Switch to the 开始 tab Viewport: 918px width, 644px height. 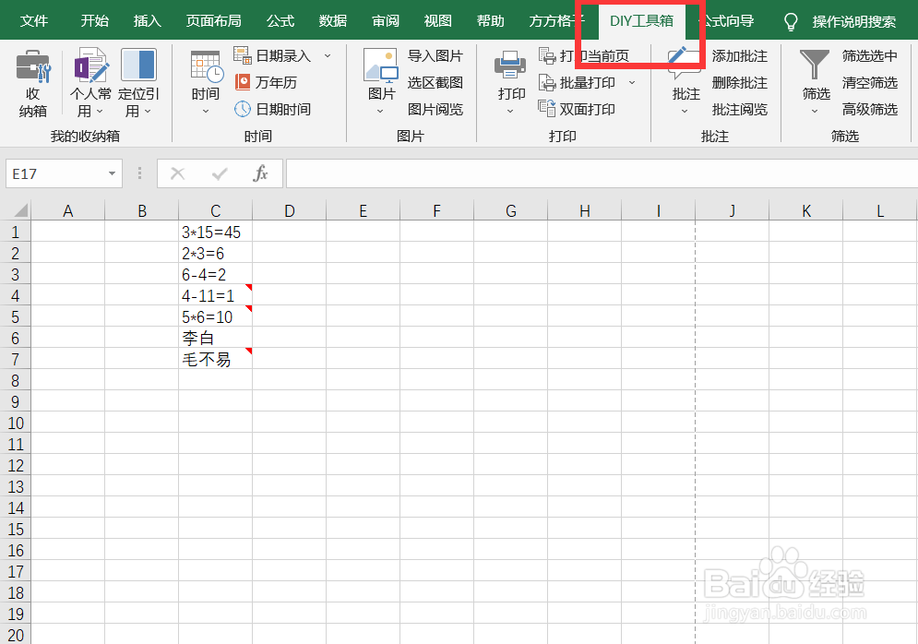tap(94, 21)
